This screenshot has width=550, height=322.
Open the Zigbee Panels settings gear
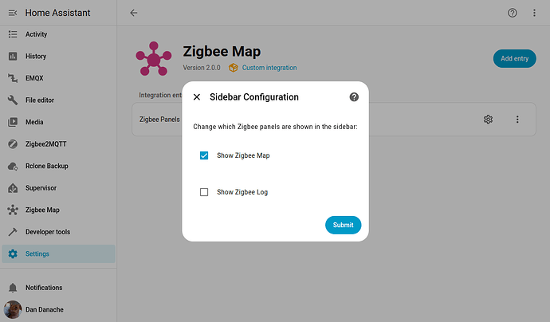[488, 120]
